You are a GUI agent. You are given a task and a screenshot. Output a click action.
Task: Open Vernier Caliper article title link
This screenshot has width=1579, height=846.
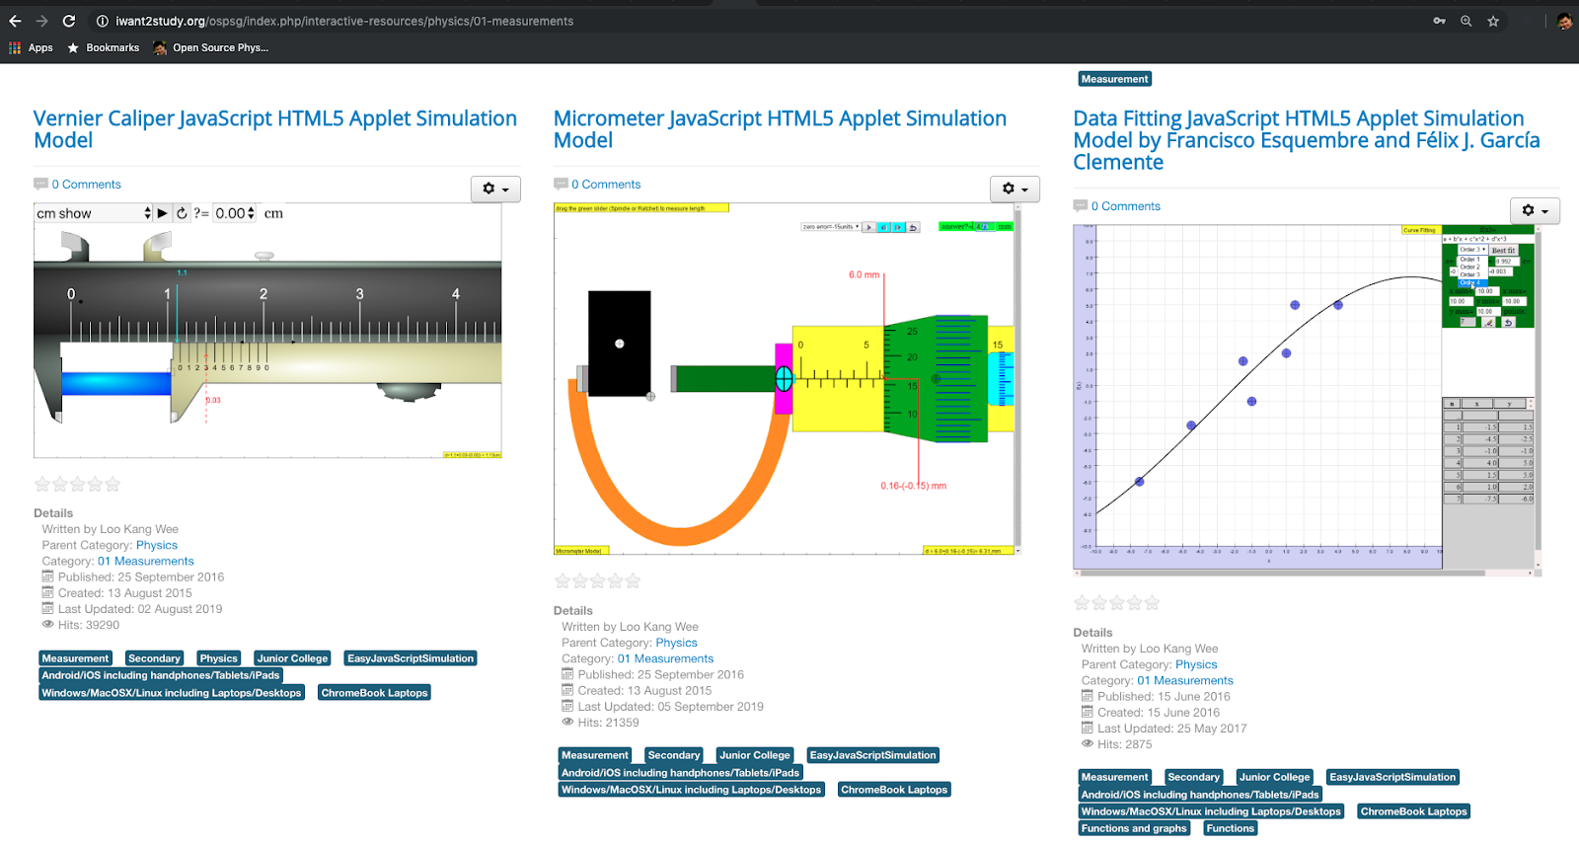tap(275, 129)
